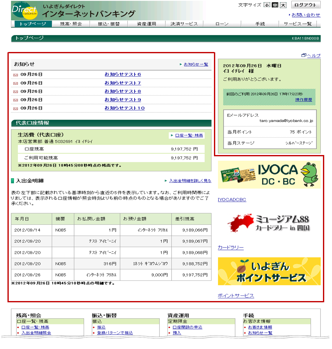Open the 決済サービス menu tab
This screenshot has width=332, height=349.
pyautogui.click(x=184, y=24)
